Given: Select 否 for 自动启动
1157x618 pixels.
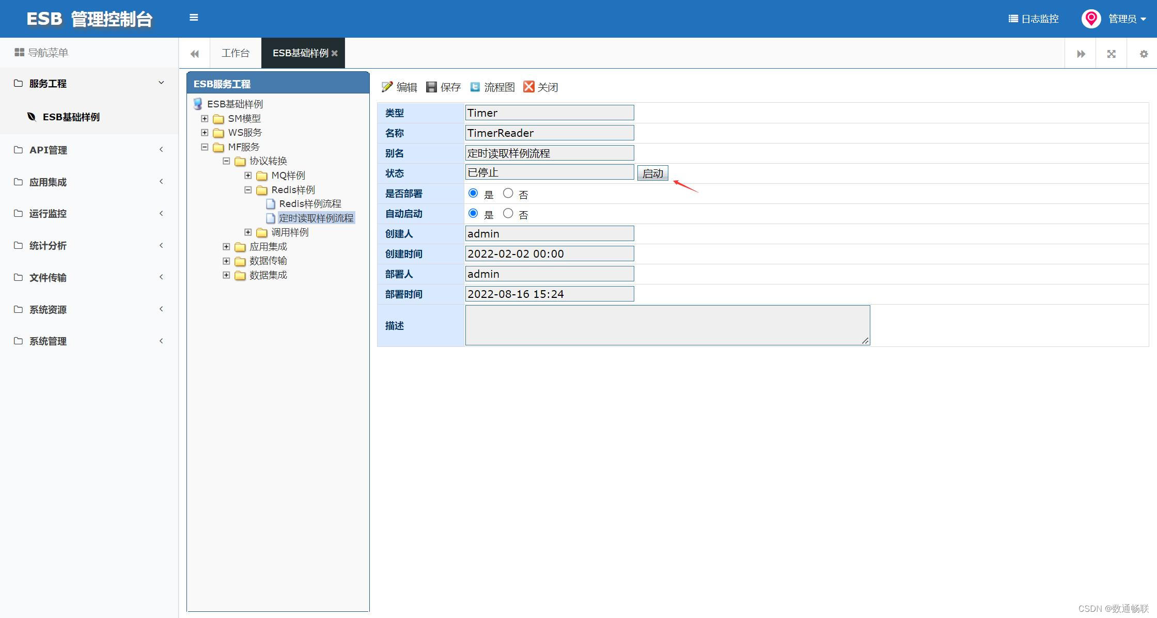Looking at the screenshot, I should coord(508,213).
